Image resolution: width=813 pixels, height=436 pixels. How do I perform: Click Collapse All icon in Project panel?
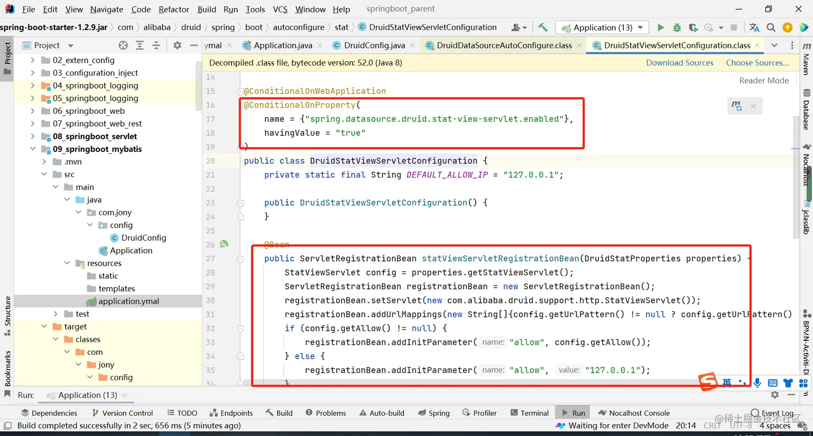(x=156, y=46)
